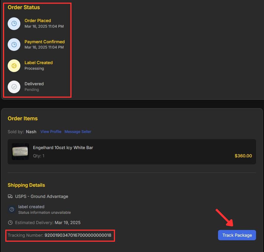This screenshot has height=252, width=264.
Task: Click the Track Package button
Action: (237, 235)
